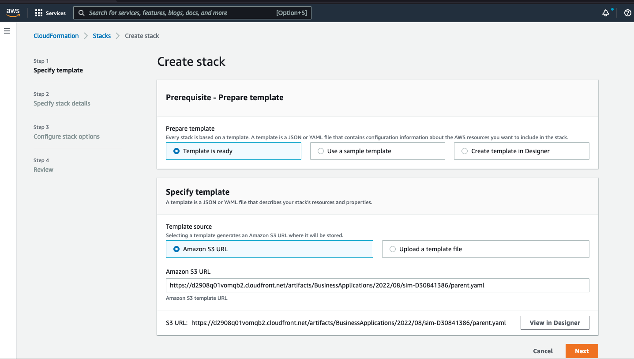
Task: Toggle the hamburger sidebar menu
Action: coord(7,30)
